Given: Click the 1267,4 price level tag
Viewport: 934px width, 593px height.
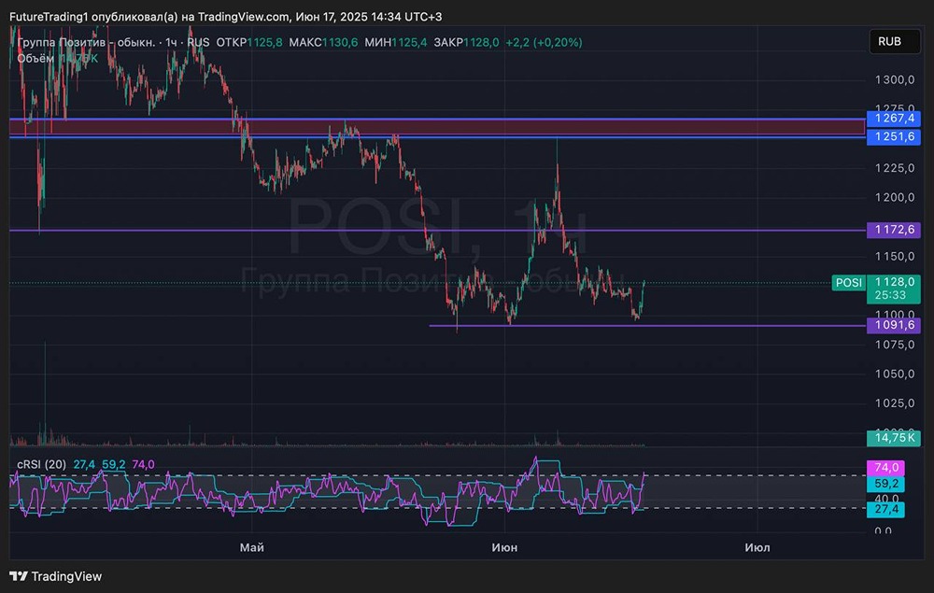Looking at the screenshot, I should coord(893,119).
